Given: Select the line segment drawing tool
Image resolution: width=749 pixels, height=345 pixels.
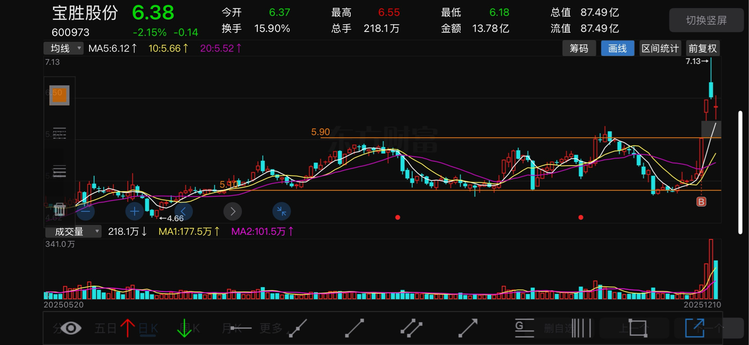Looking at the screenshot, I should [354, 328].
